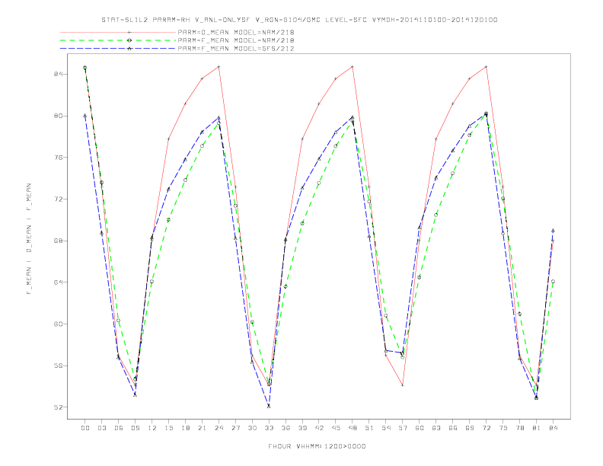Click x-axis forecast hour label 45
This screenshot has height=466, width=603.
[336, 428]
